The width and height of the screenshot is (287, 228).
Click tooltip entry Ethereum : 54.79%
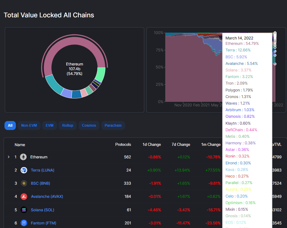point(242,43)
